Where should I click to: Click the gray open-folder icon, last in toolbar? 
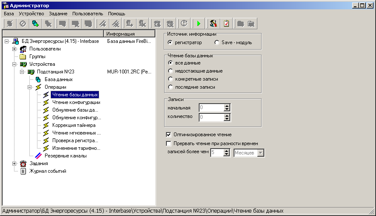[251, 23]
